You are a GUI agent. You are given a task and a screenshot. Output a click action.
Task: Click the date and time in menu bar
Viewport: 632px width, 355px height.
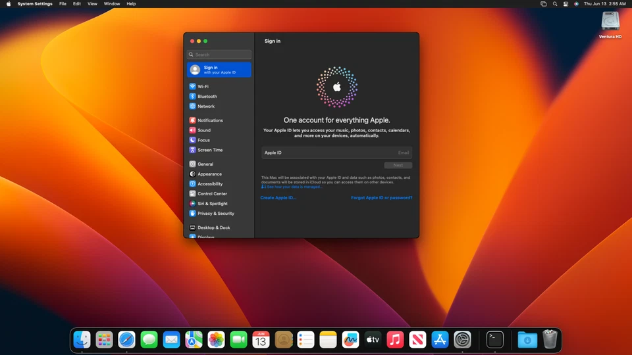point(604,4)
